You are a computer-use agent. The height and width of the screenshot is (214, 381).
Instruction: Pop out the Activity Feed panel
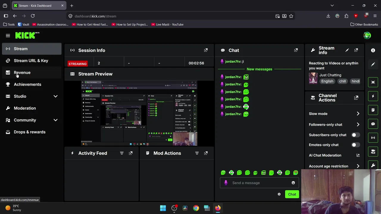pyautogui.click(x=131, y=153)
